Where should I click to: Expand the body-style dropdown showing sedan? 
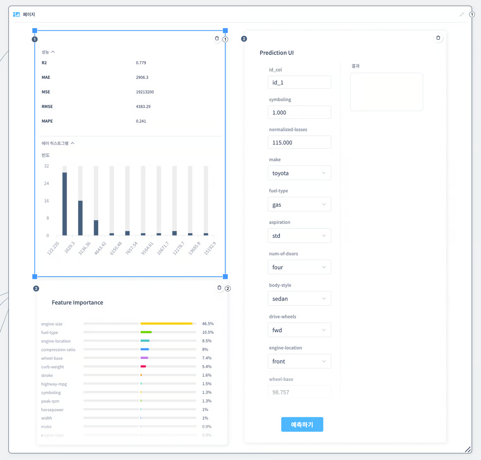click(299, 299)
